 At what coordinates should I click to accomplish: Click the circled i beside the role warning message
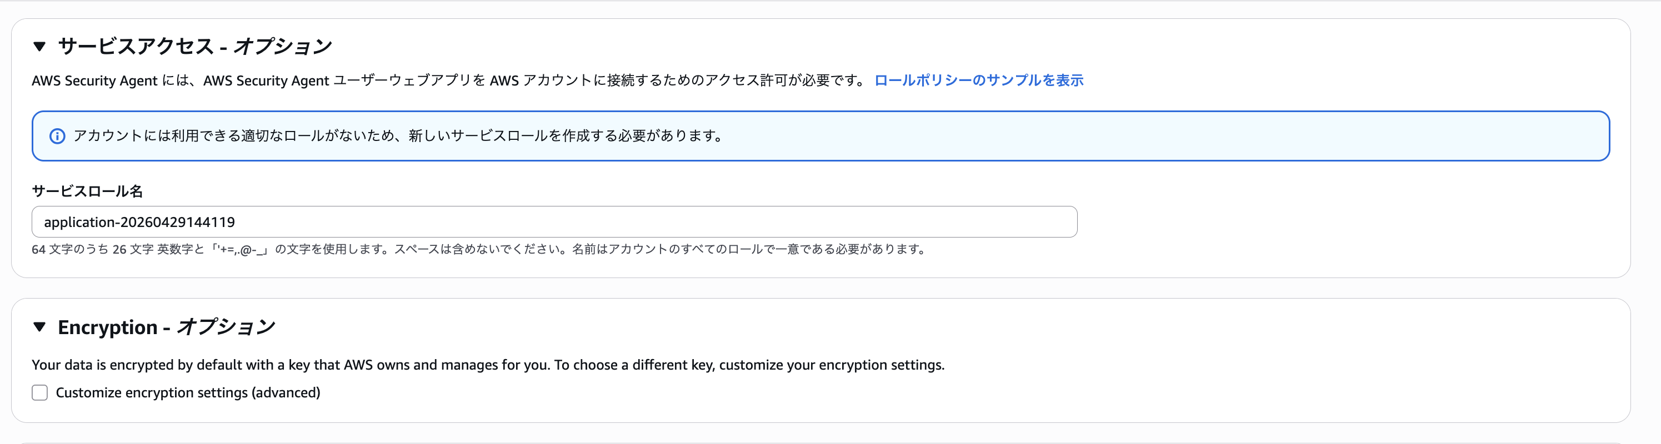tap(57, 135)
